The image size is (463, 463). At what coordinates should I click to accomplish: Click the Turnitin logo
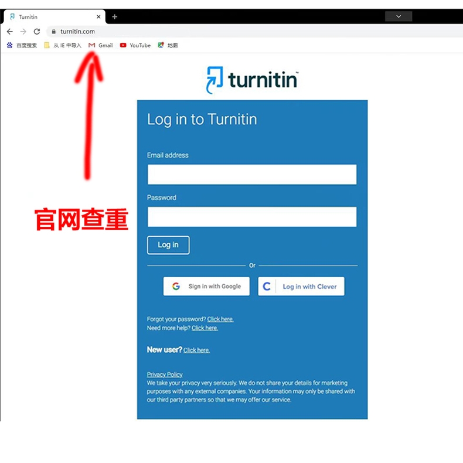pos(252,80)
